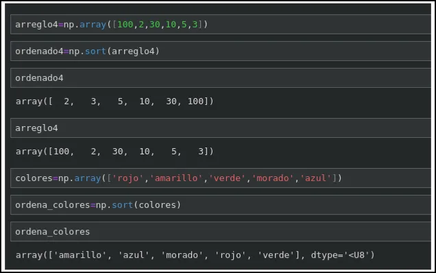Click the number 100 in the arreglo4 definition
Screen dimensions: 436x273
[x=125, y=25]
